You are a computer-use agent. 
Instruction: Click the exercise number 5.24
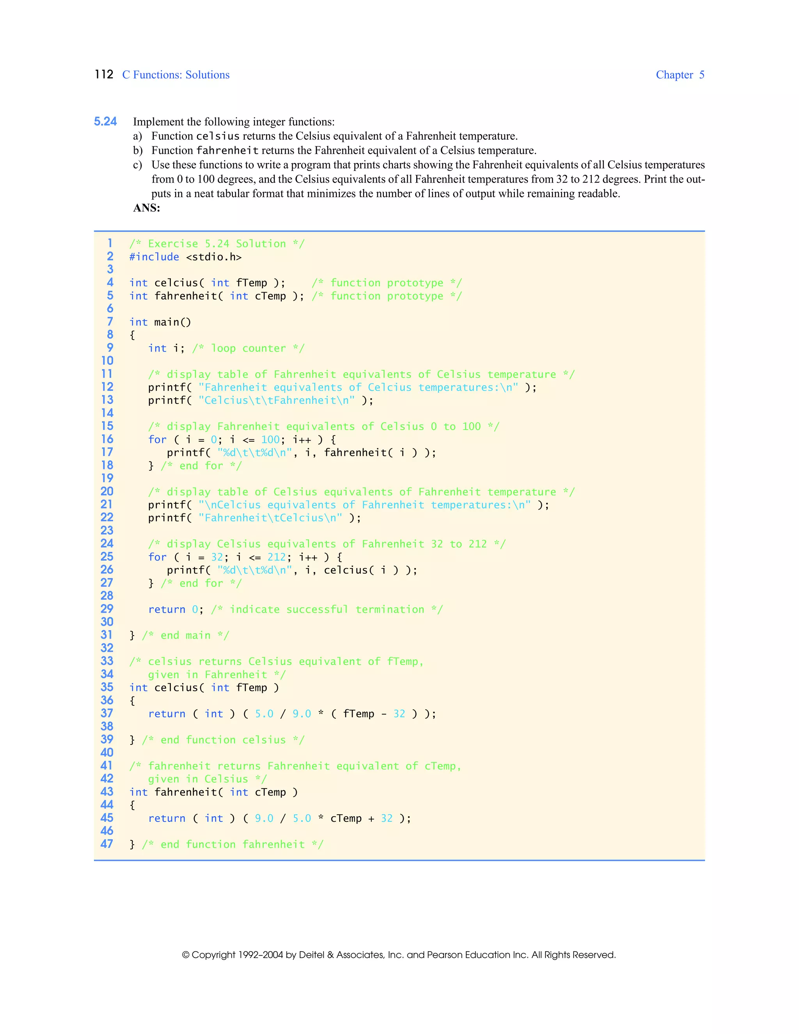point(105,122)
